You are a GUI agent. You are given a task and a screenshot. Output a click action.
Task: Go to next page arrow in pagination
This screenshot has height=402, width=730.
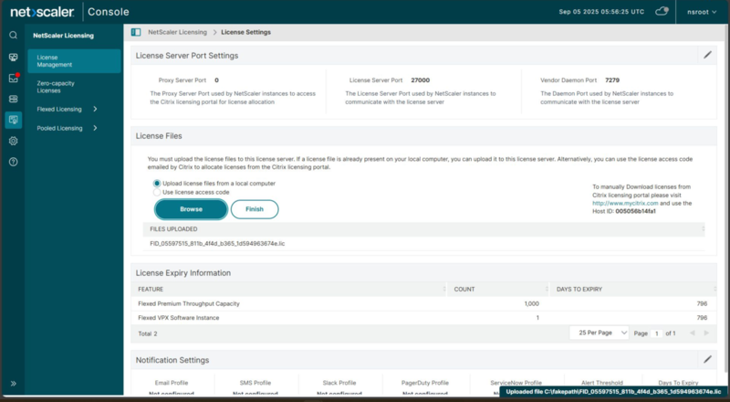coord(706,333)
